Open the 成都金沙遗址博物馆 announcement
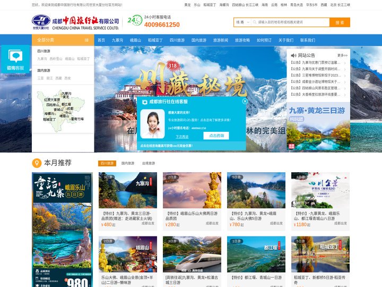This screenshot has height=287, width=382. [316, 81]
